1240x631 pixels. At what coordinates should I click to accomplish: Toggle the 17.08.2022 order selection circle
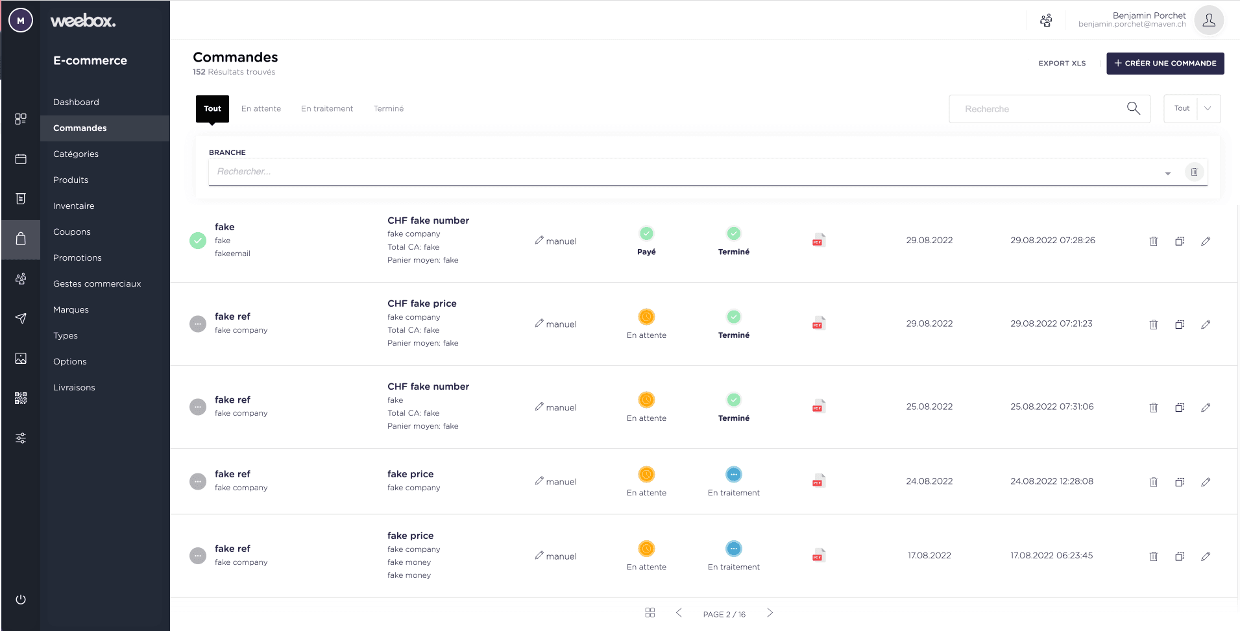coord(197,556)
